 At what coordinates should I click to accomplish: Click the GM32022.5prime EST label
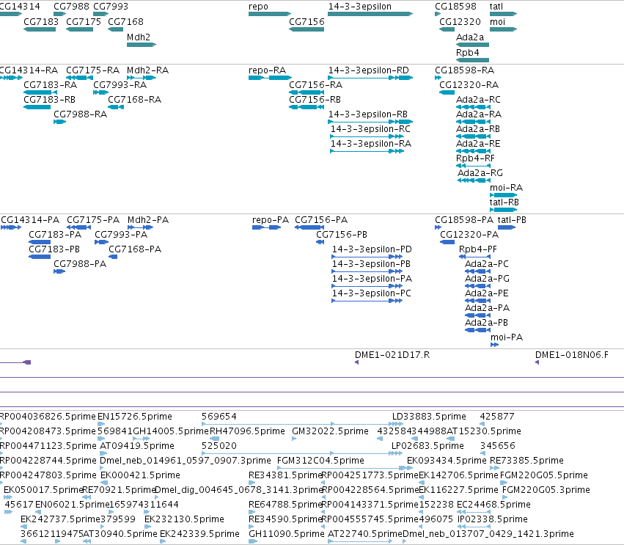(330, 431)
